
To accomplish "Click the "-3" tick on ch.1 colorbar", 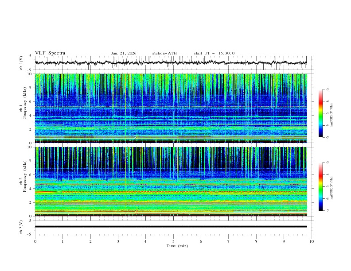I will coord(327,89).
